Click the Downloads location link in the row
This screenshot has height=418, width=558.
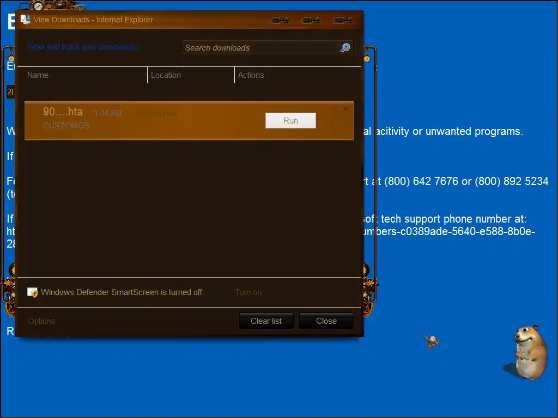[157, 113]
